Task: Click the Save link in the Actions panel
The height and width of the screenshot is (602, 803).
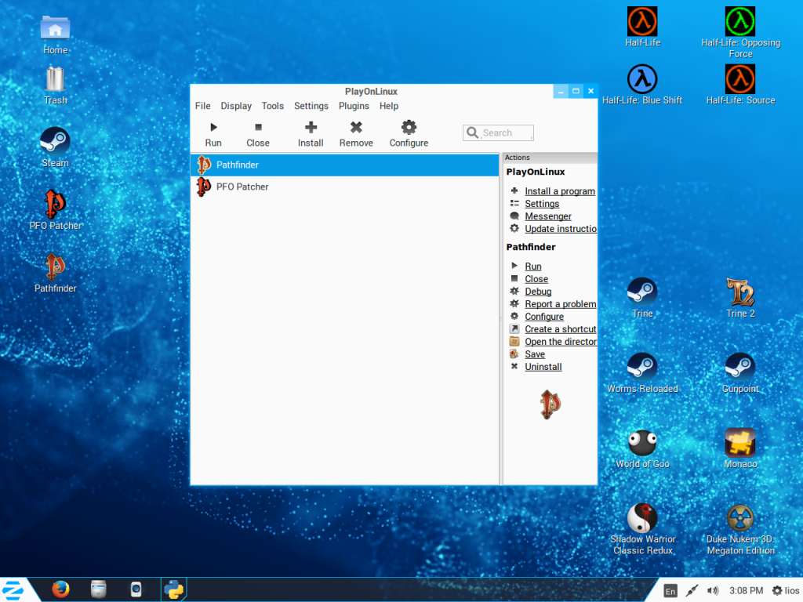Action: 535,354
